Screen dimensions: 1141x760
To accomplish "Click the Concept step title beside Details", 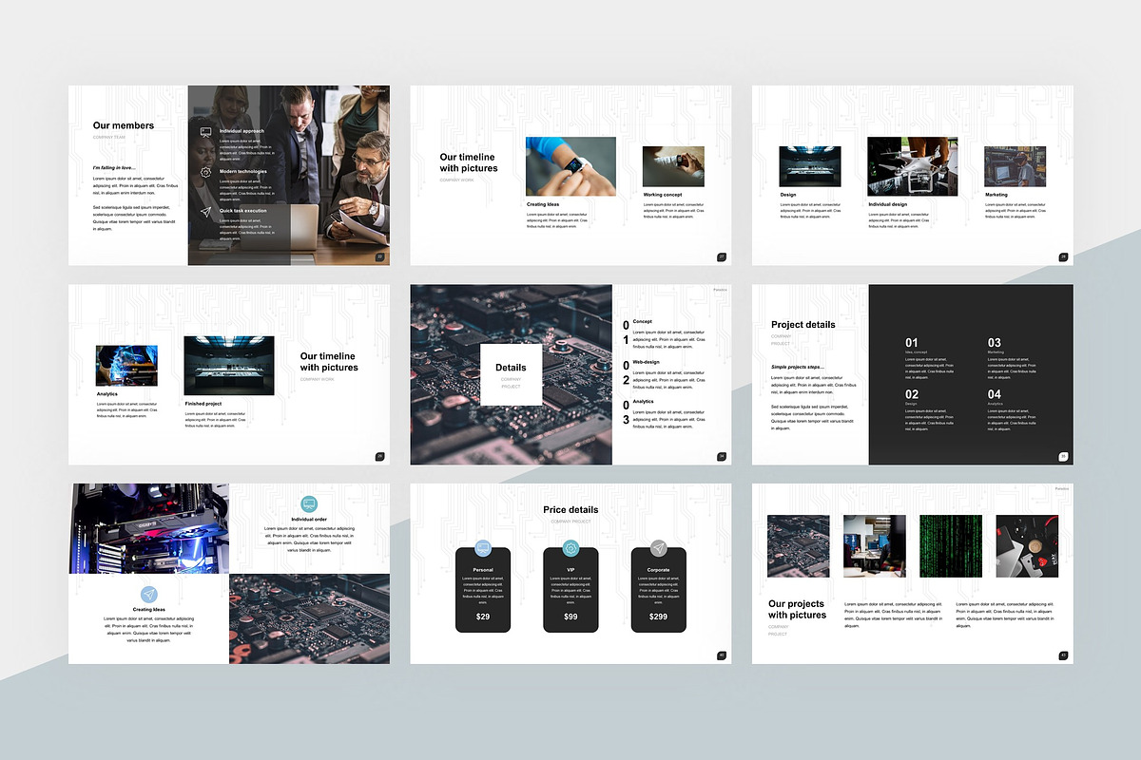I will point(643,322).
